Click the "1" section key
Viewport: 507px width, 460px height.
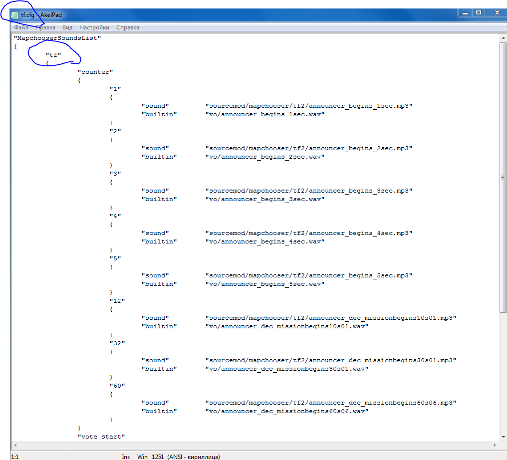(x=115, y=89)
